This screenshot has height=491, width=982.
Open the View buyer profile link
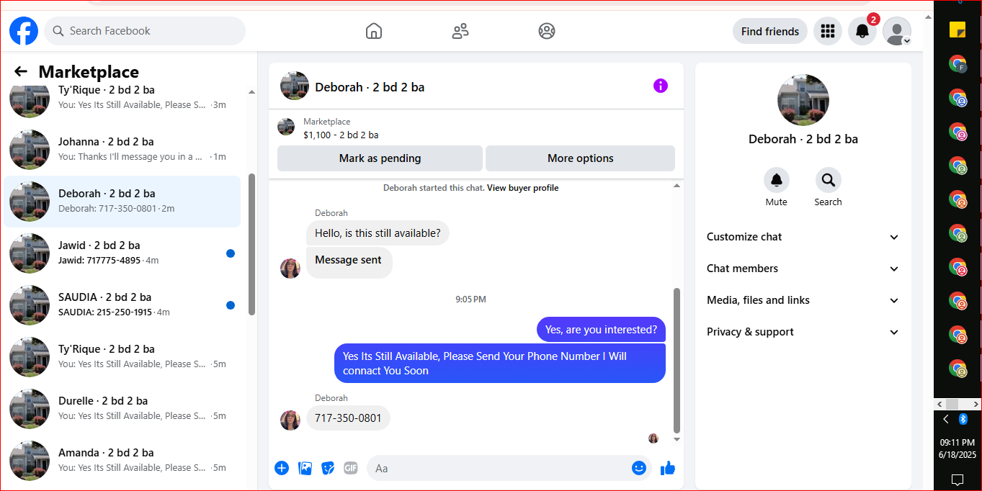pos(522,188)
